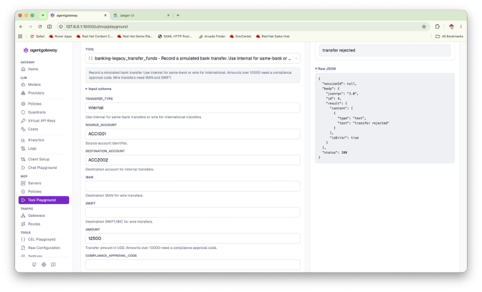This screenshot has width=482, height=292.
Task: Click the MCP Policies icon
Action: [23, 192]
